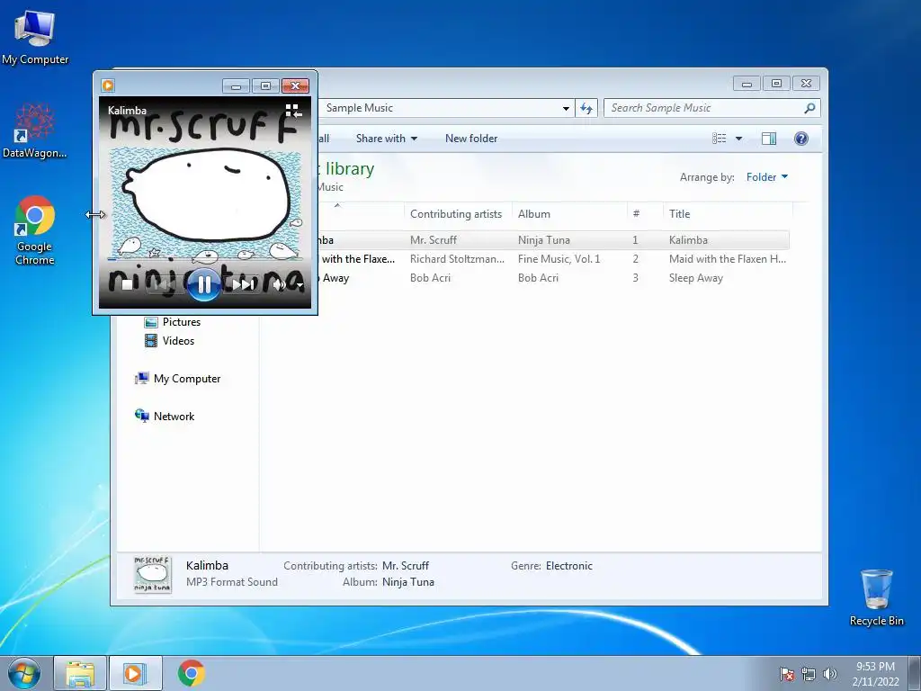The image size is (921, 691).
Task: Launch Chrome from the taskbar
Action: click(x=191, y=673)
